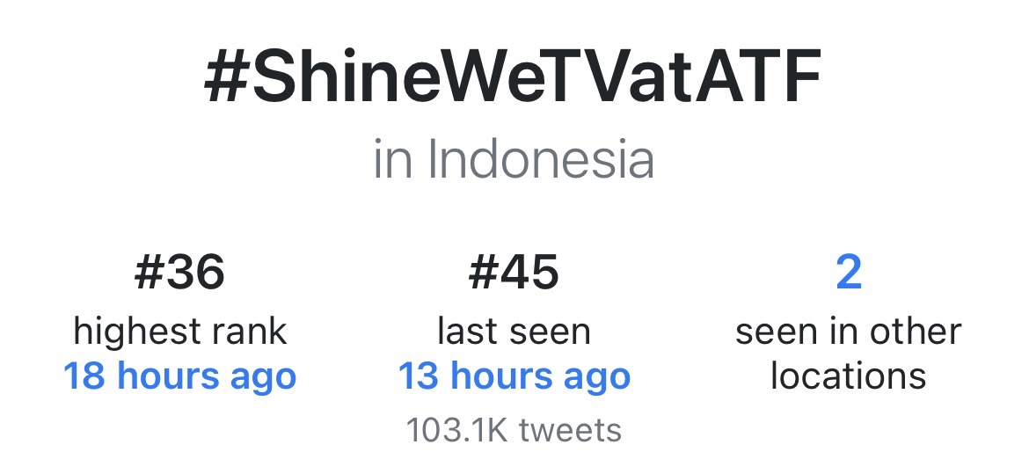The height and width of the screenshot is (474, 1029).
Task: Click the #45 last seen rank
Action: [514, 273]
